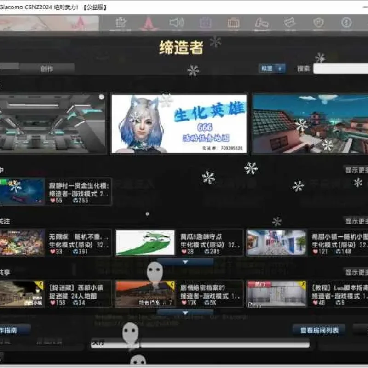Image resolution: width=368 pixels, height=368 pixels.
Task: Open the hammer crafting icon
Action: click(262, 23)
